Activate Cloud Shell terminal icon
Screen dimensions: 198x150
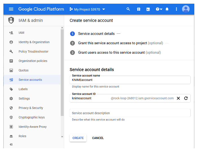pyautogui.click(x=148, y=9)
